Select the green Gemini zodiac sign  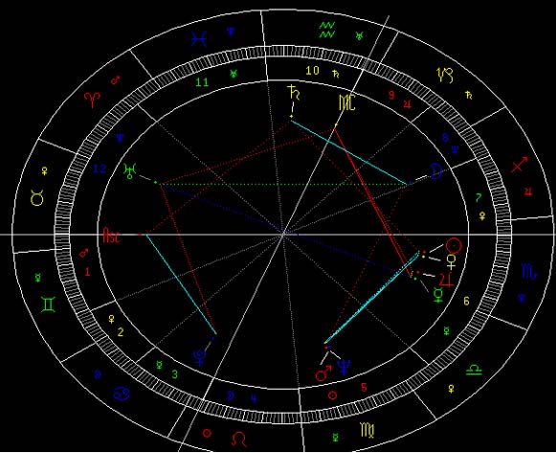tap(49, 305)
